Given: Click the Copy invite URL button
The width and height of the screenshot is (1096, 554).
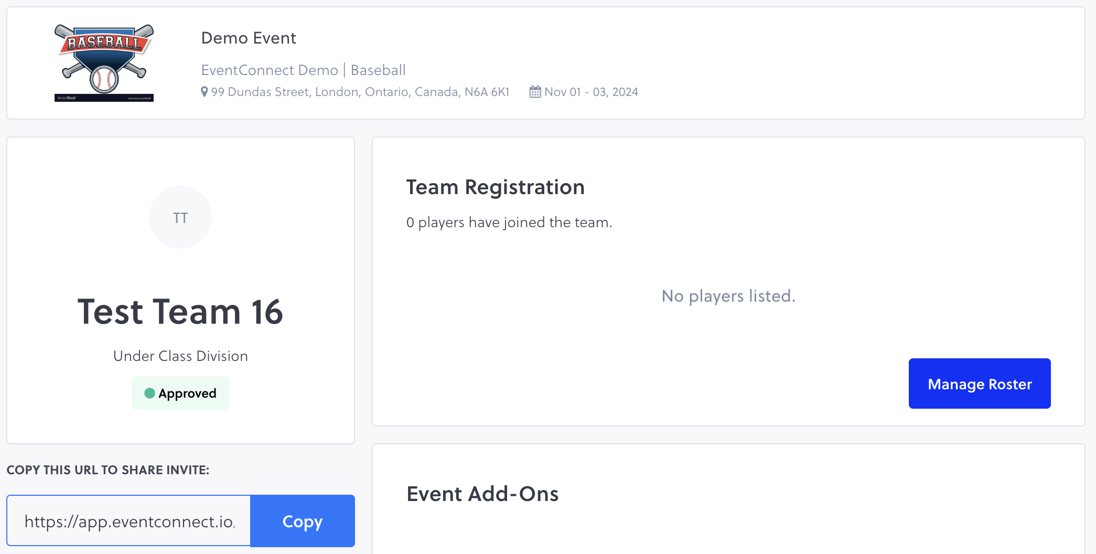Looking at the screenshot, I should 303,521.
